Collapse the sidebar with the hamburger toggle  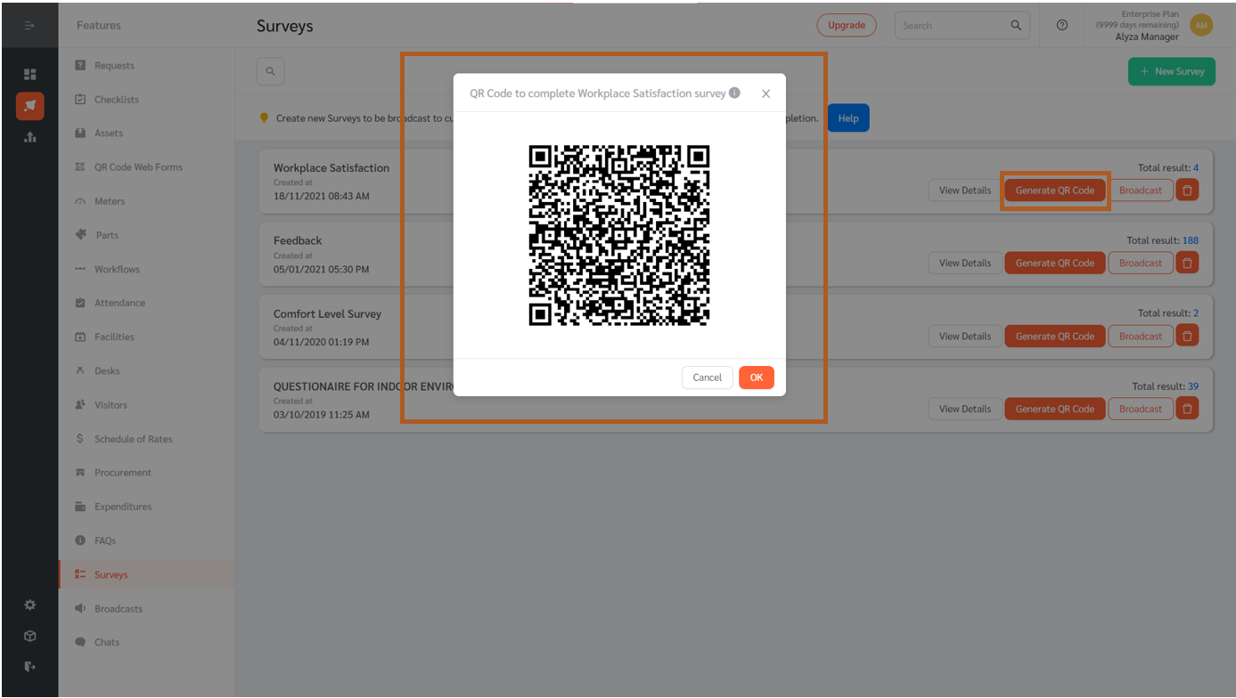coord(29,25)
